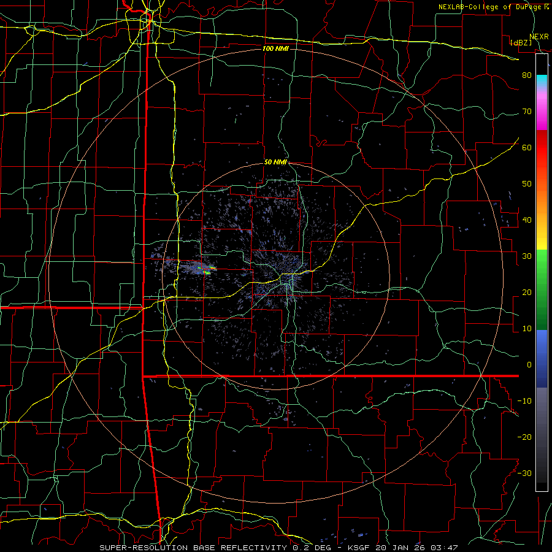Click the 0 value on the dBZ scale
Screen dimensions: 552x552
[529, 365]
